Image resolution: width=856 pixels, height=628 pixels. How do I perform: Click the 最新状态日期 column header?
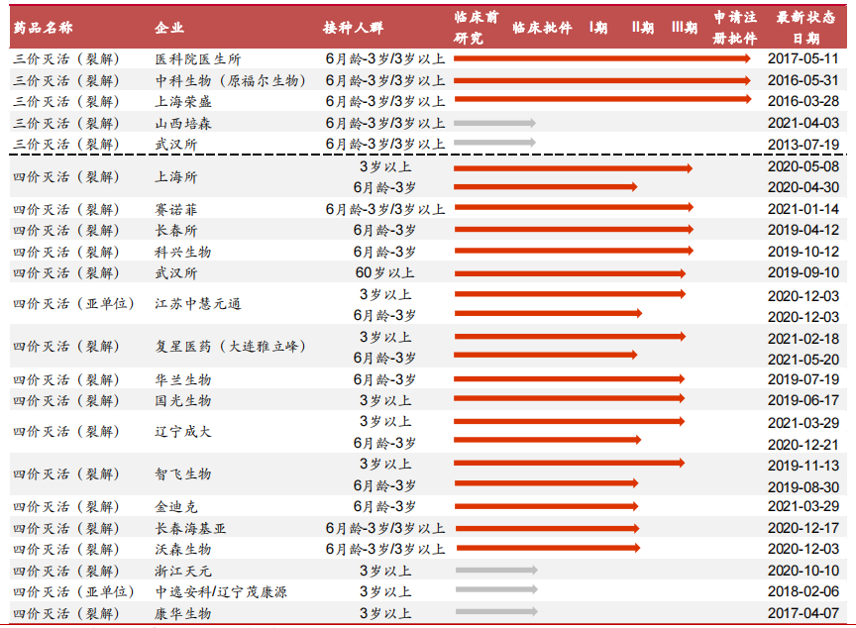click(x=803, y=28)
